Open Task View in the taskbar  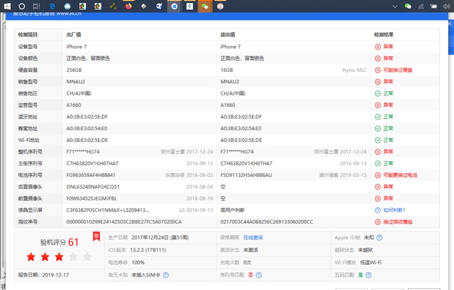36,6
